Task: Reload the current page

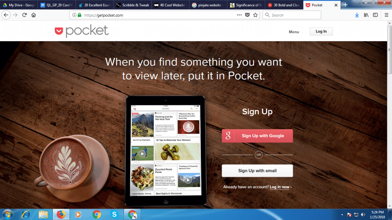Action: click(x=24, y=15)
